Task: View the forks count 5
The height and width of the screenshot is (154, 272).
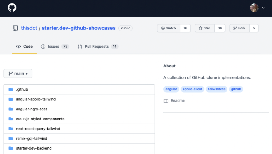Action: 254,28
